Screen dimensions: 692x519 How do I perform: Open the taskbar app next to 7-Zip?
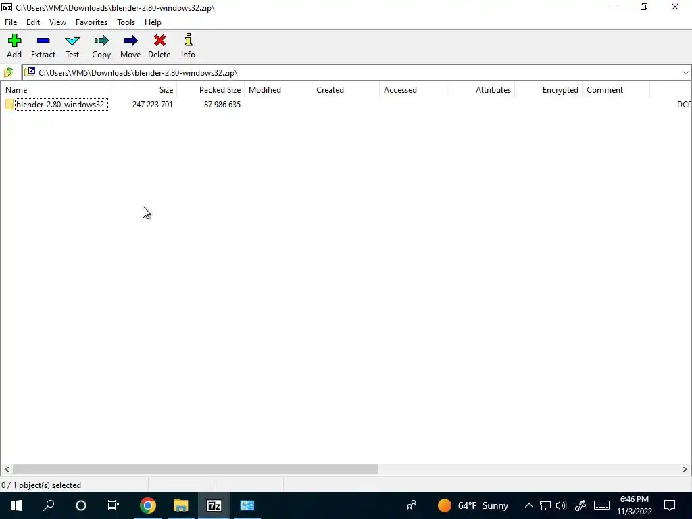[x=247, y=505]
